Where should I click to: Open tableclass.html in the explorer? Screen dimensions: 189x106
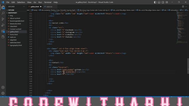point(15,42)
